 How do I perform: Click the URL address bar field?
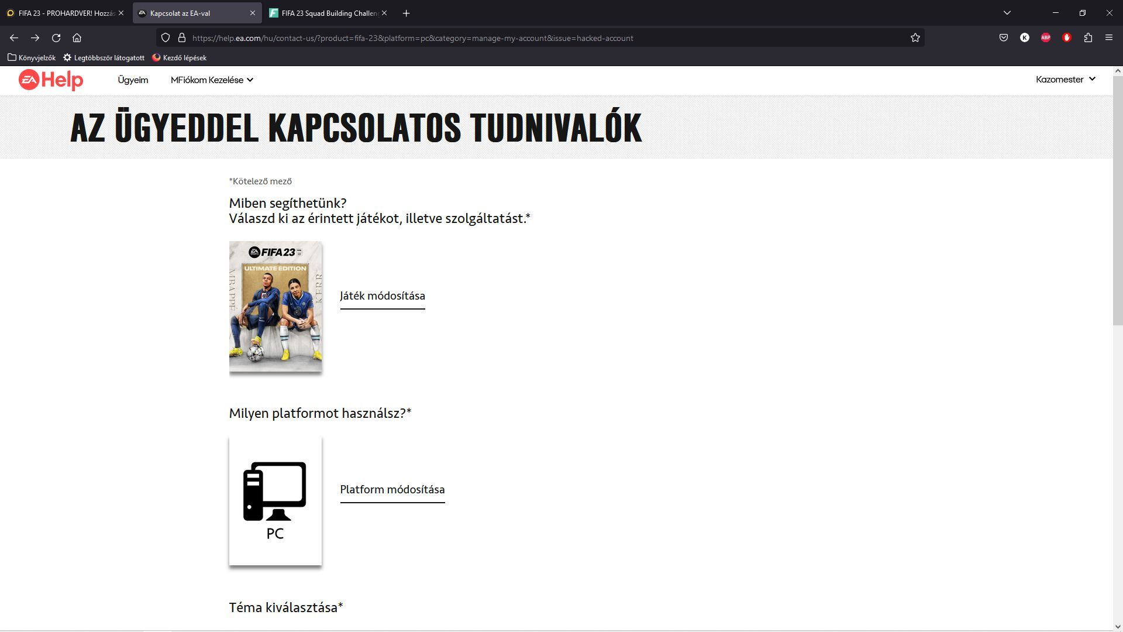526,38
